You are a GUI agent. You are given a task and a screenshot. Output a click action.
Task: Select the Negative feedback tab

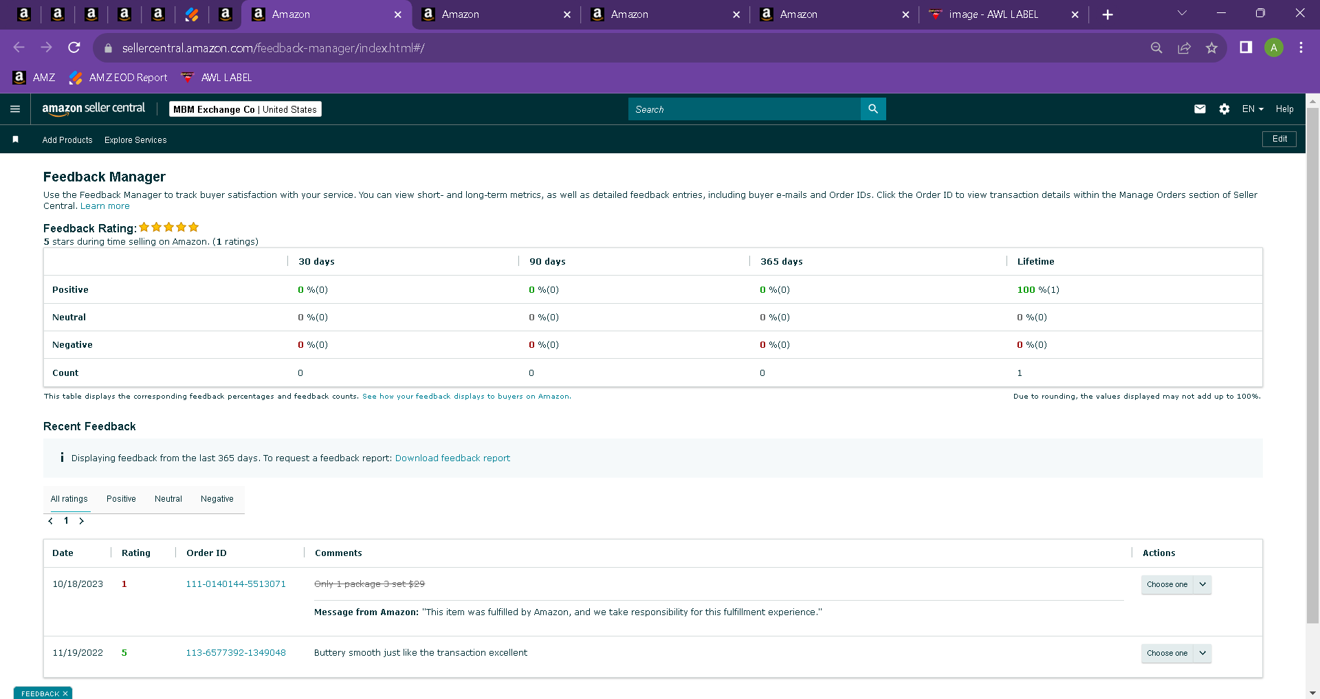(217, 499)
